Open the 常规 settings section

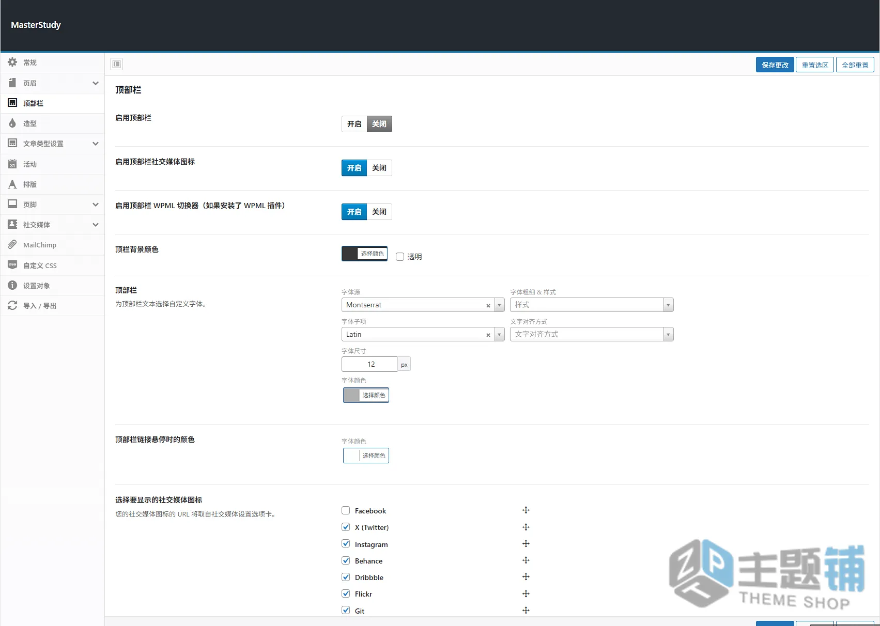52,62
